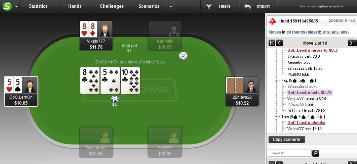
Task: Open the dropdown arrow beside the logo
Action: click(x=16, y=7)
